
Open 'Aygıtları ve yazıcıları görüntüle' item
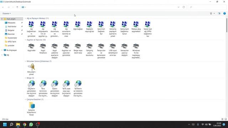[66, 50]
